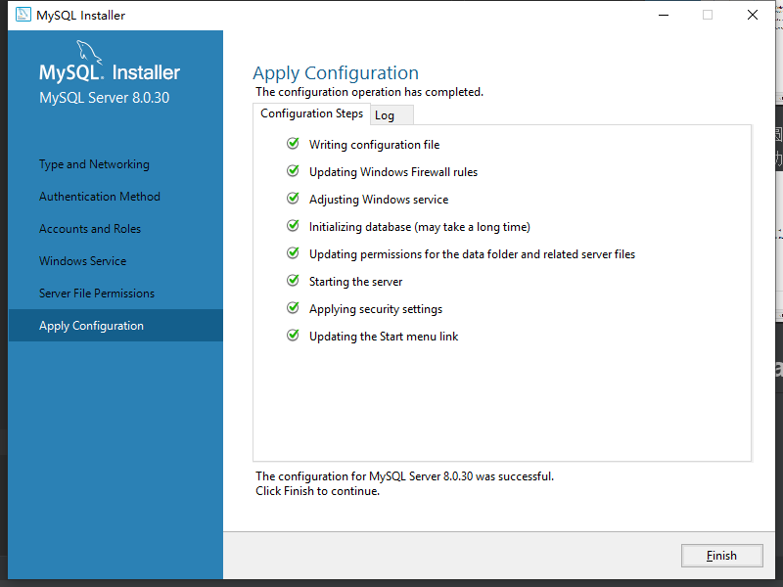Click the MySQL Installer title bar icon
The height and width of the screenshot is (587, 783).
(x=23, y=15)
